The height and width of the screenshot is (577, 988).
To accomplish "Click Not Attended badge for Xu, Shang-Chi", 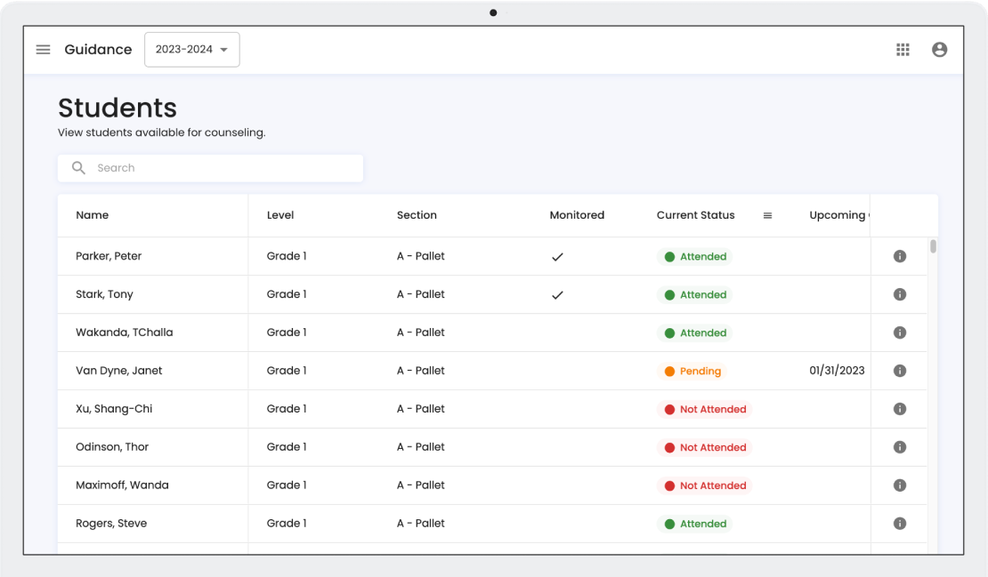I will (704, 409).
